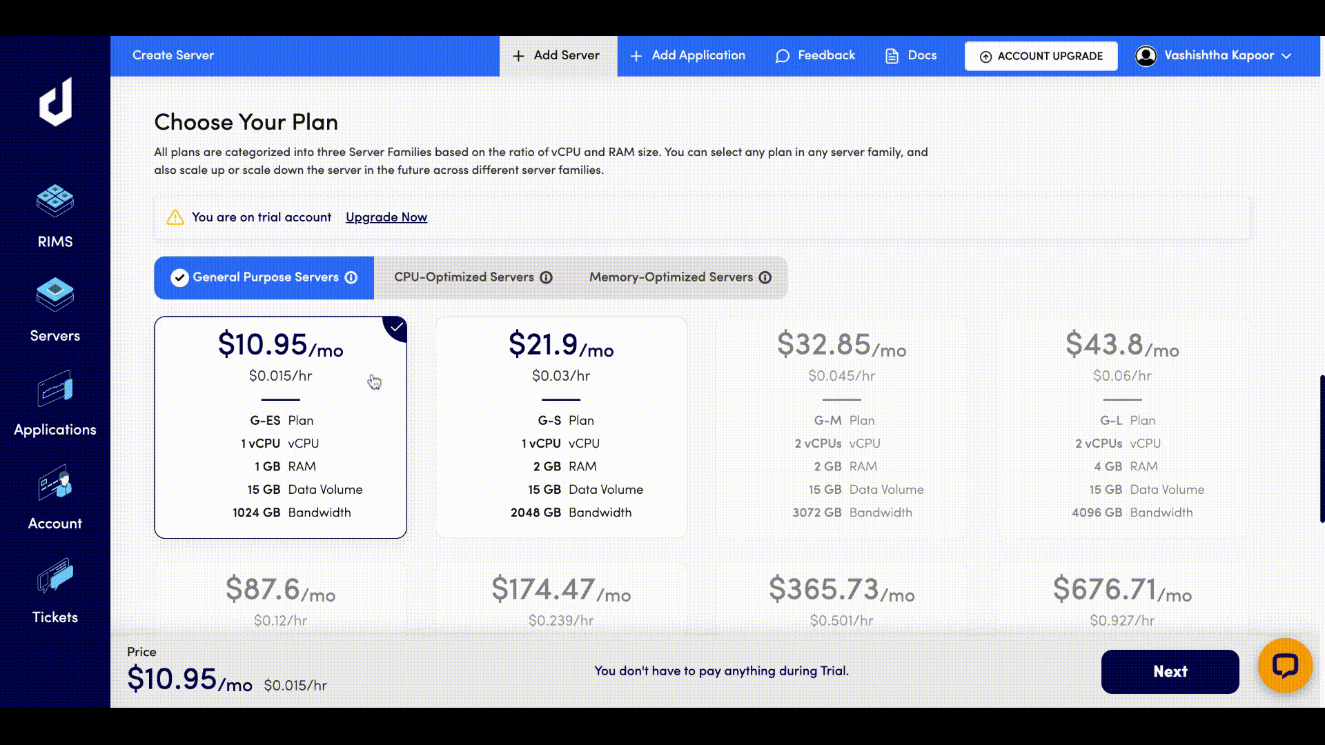Select the $174.47/mo plan card

point(561,599)
